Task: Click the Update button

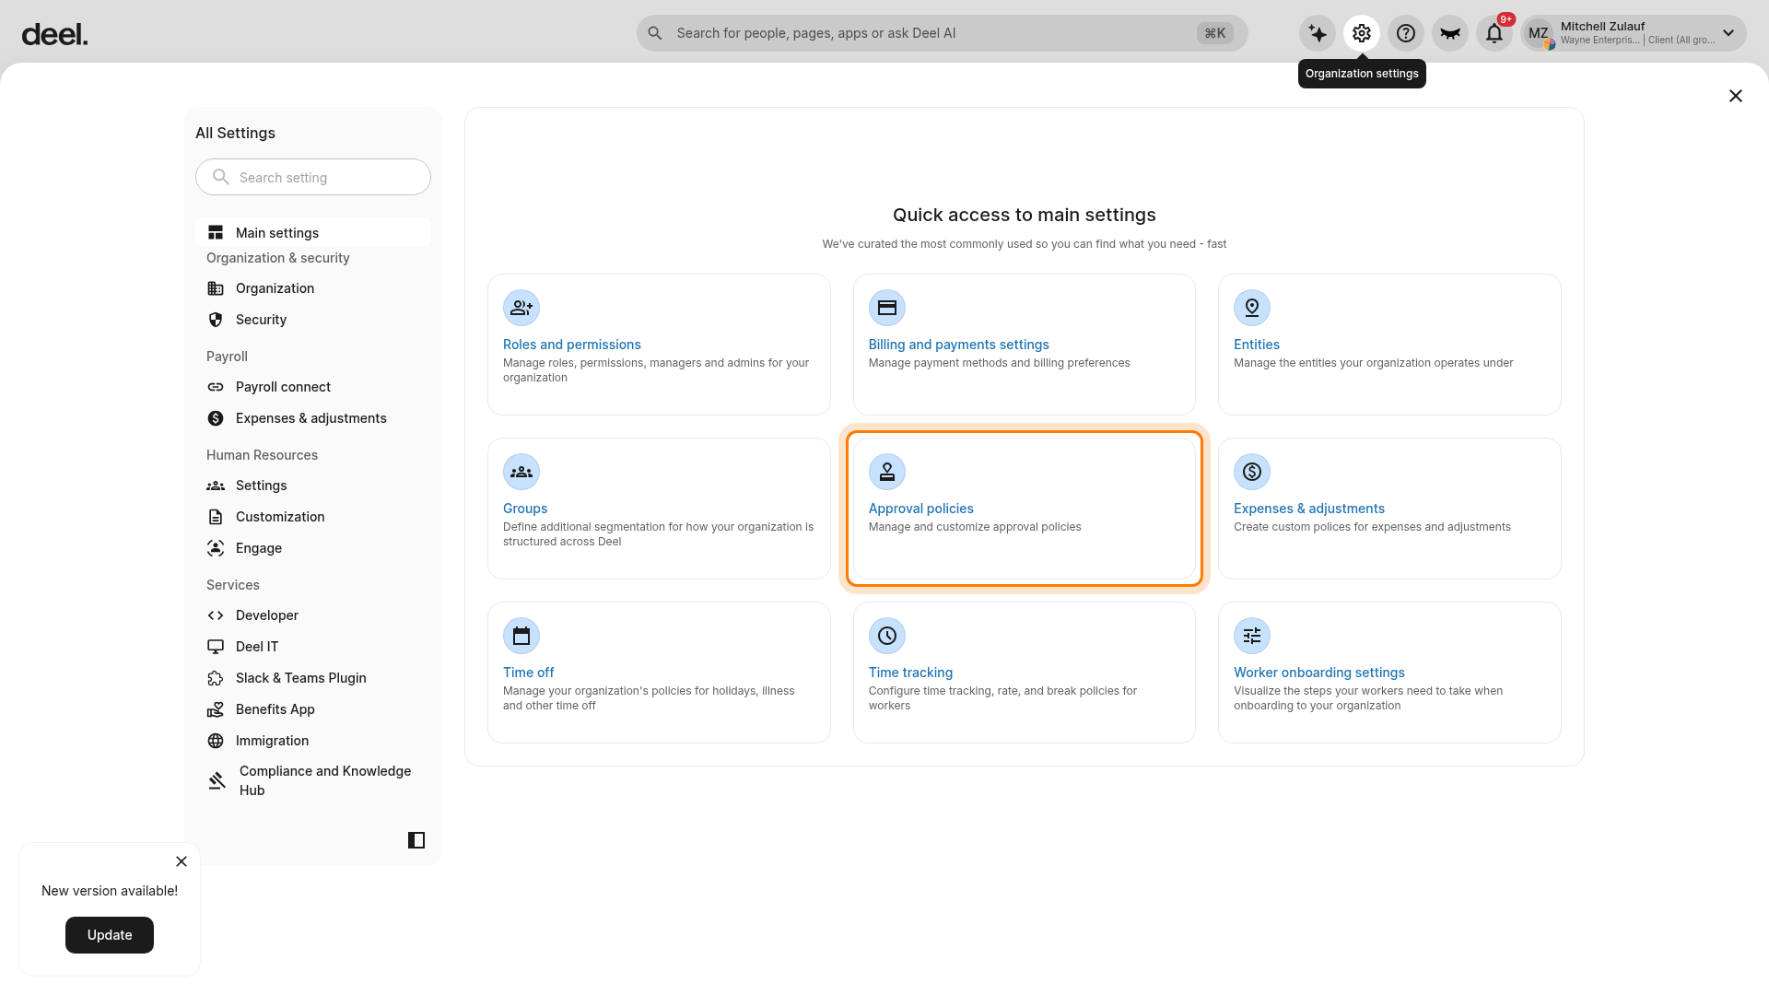Action: [110, 935]
